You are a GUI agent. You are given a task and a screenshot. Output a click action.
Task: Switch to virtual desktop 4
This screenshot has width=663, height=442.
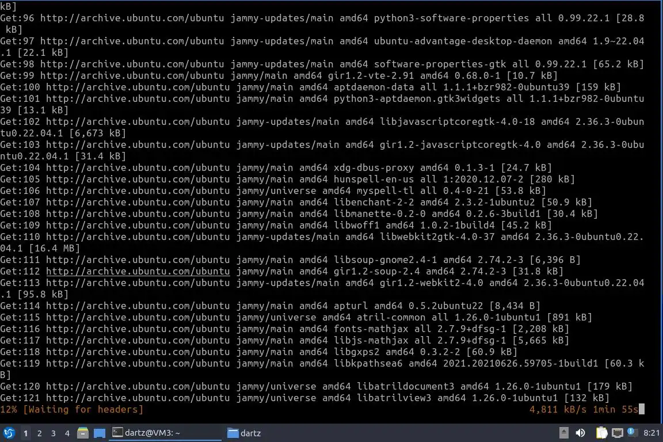pos(67,433)
